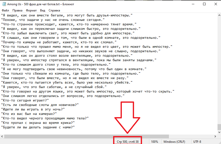
Task: Click the 100% zoom status entry
Action: click(154, 142)
